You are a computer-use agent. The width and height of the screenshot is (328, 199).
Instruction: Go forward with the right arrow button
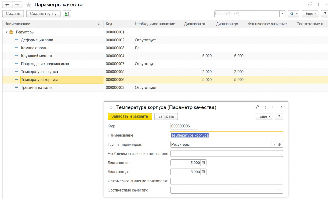click(x=17, y=4)
